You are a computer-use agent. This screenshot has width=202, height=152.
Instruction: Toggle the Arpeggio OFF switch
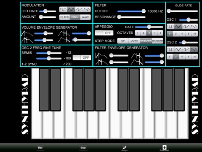tap(104, 33)
